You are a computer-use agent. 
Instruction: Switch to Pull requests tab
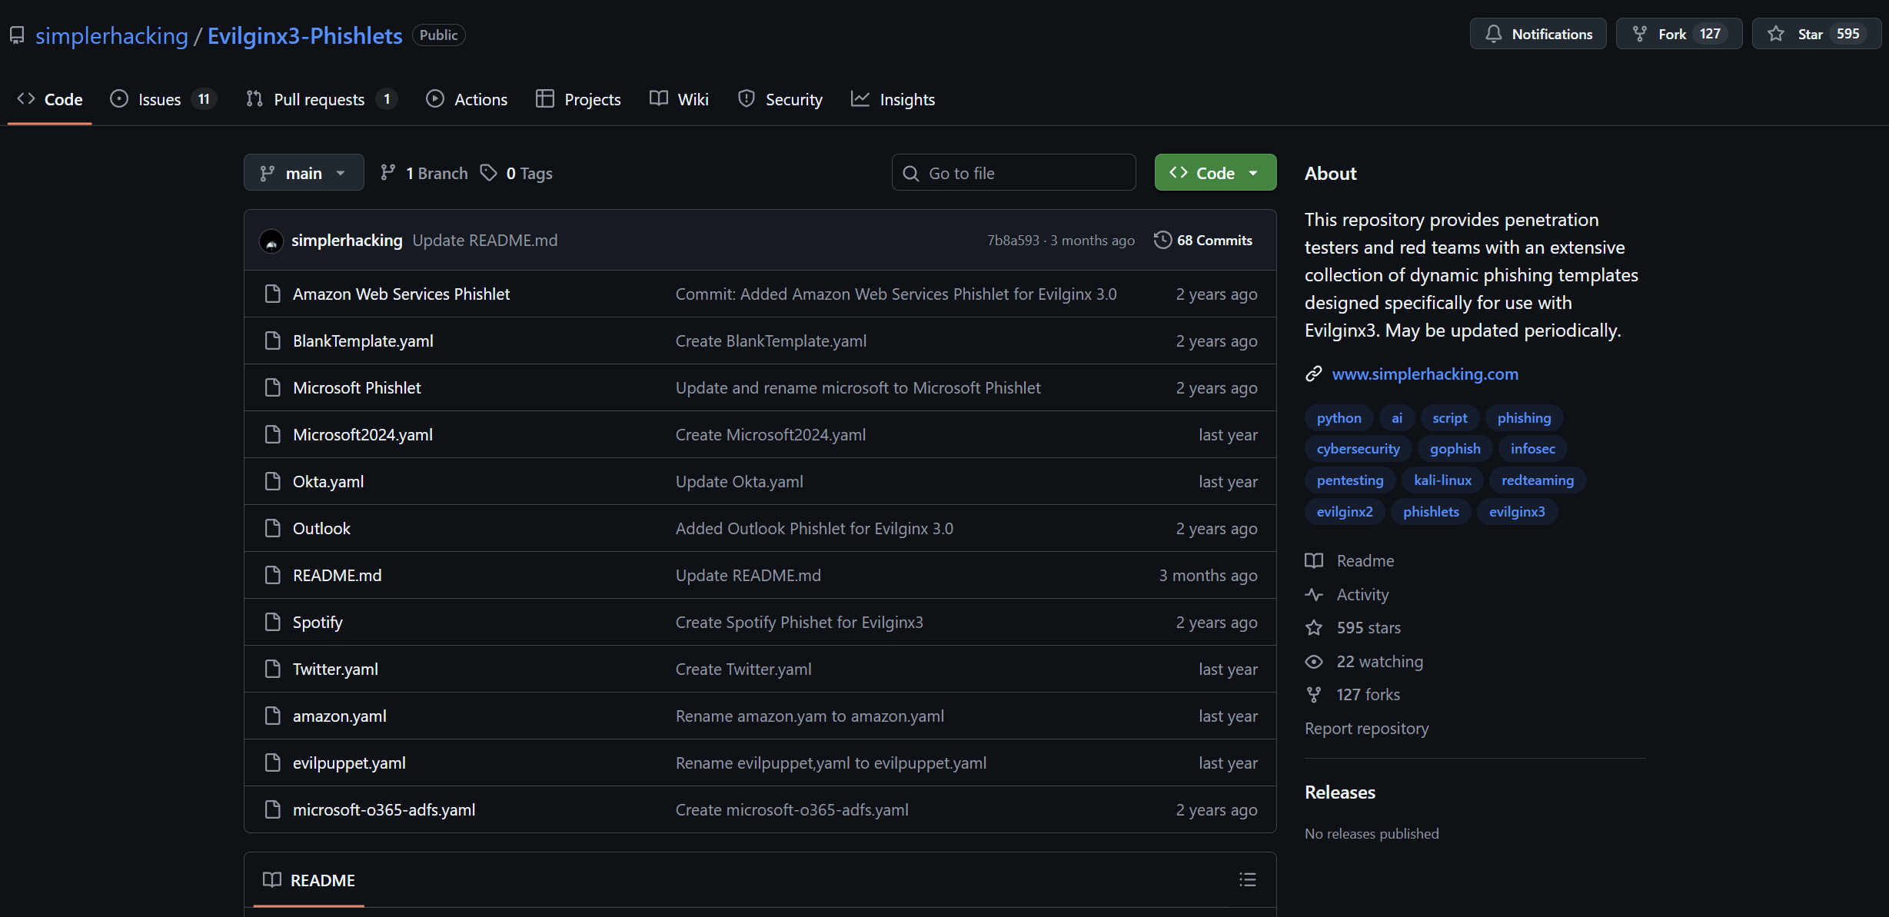tap(321, 99)
